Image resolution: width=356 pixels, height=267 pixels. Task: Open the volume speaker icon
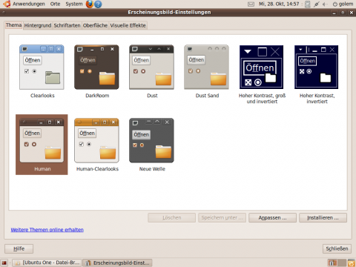click(x=325, y=4)
